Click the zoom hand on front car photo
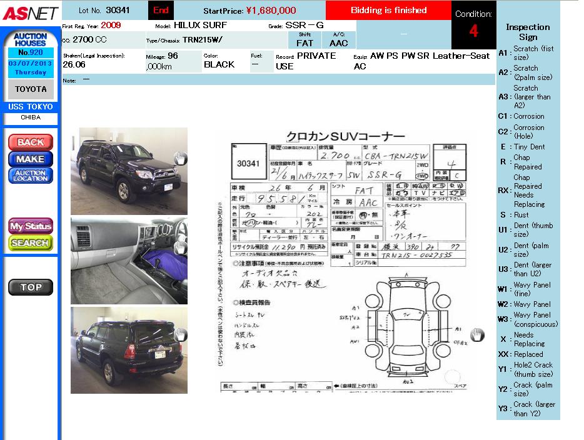The image size is (584, 440). click(x=180, y=159)
